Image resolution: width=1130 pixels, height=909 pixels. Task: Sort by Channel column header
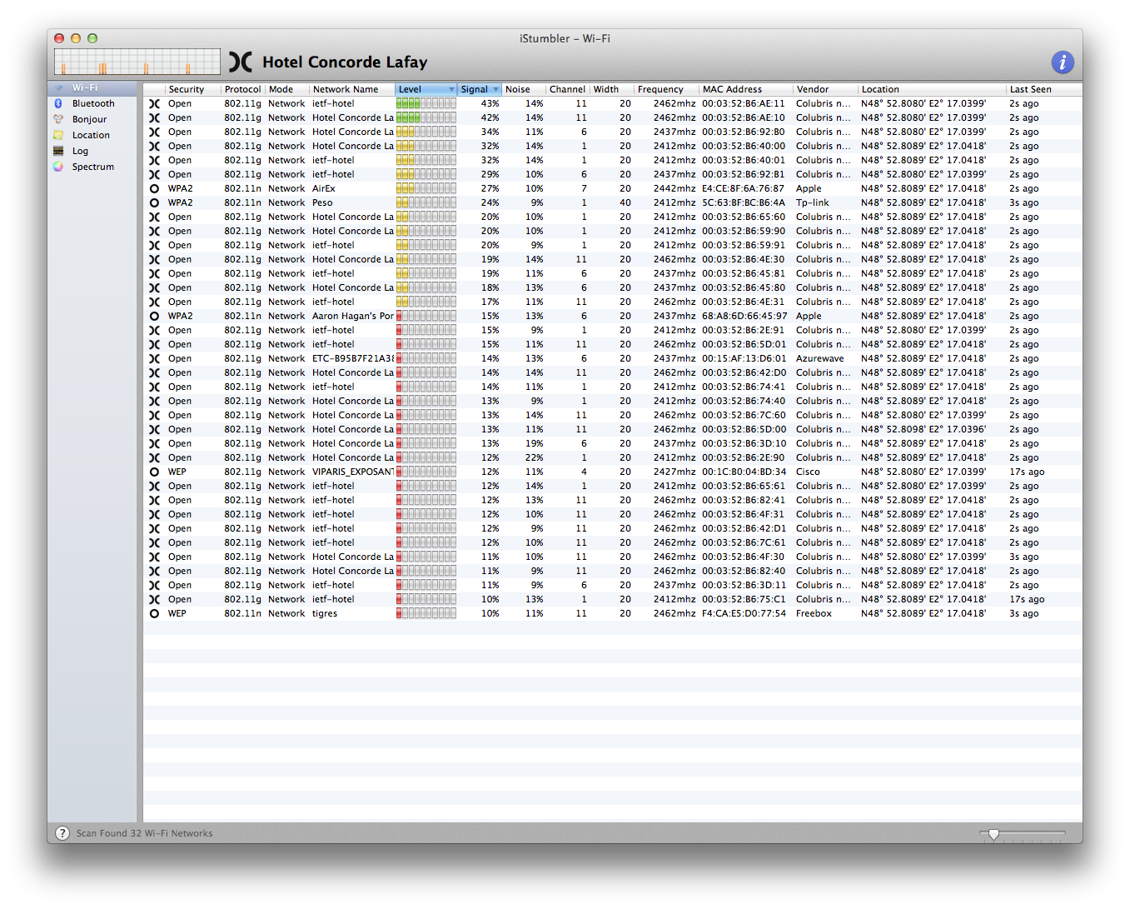[x=567, y=89]
